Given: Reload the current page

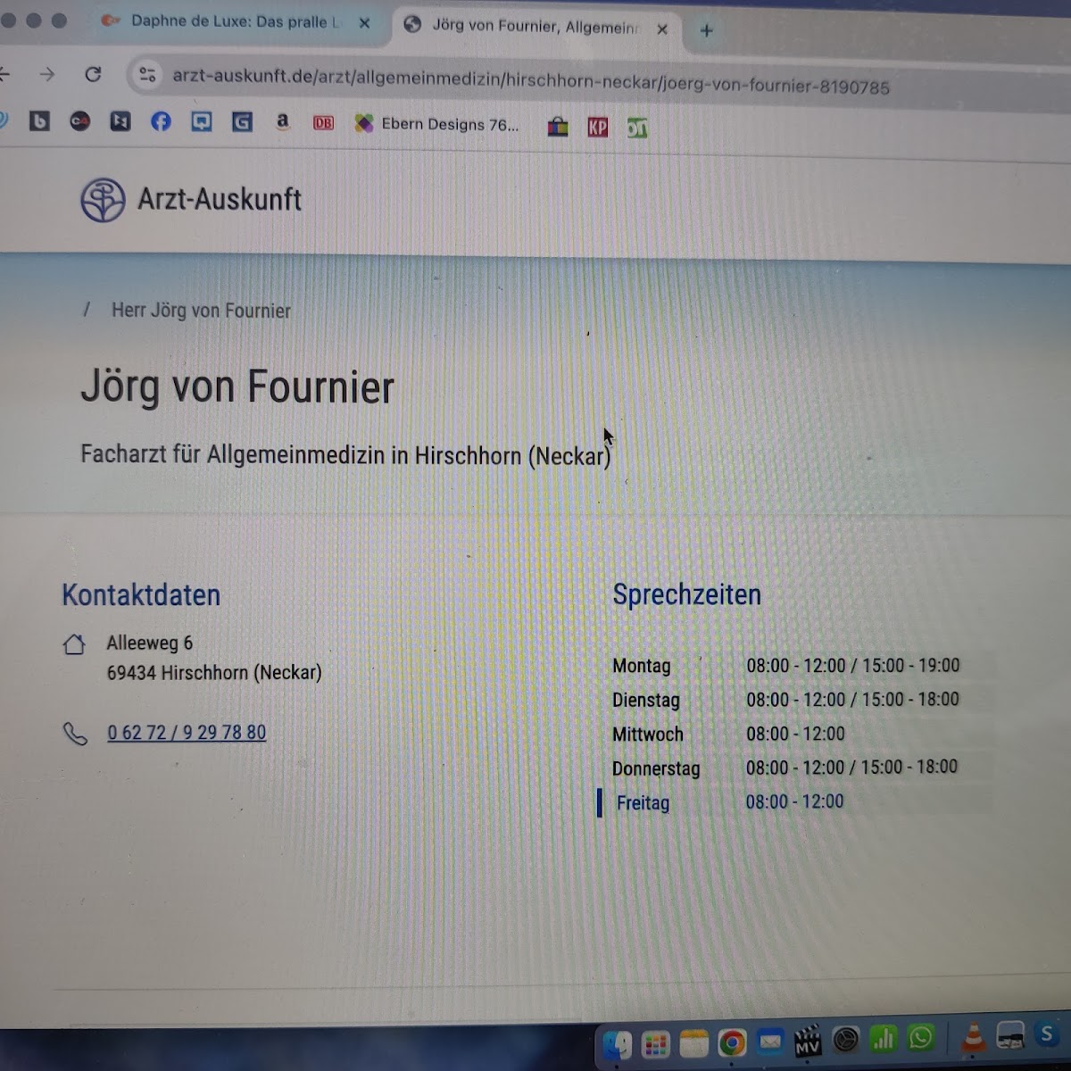Looking at the screenshot, I should [93, 74].
